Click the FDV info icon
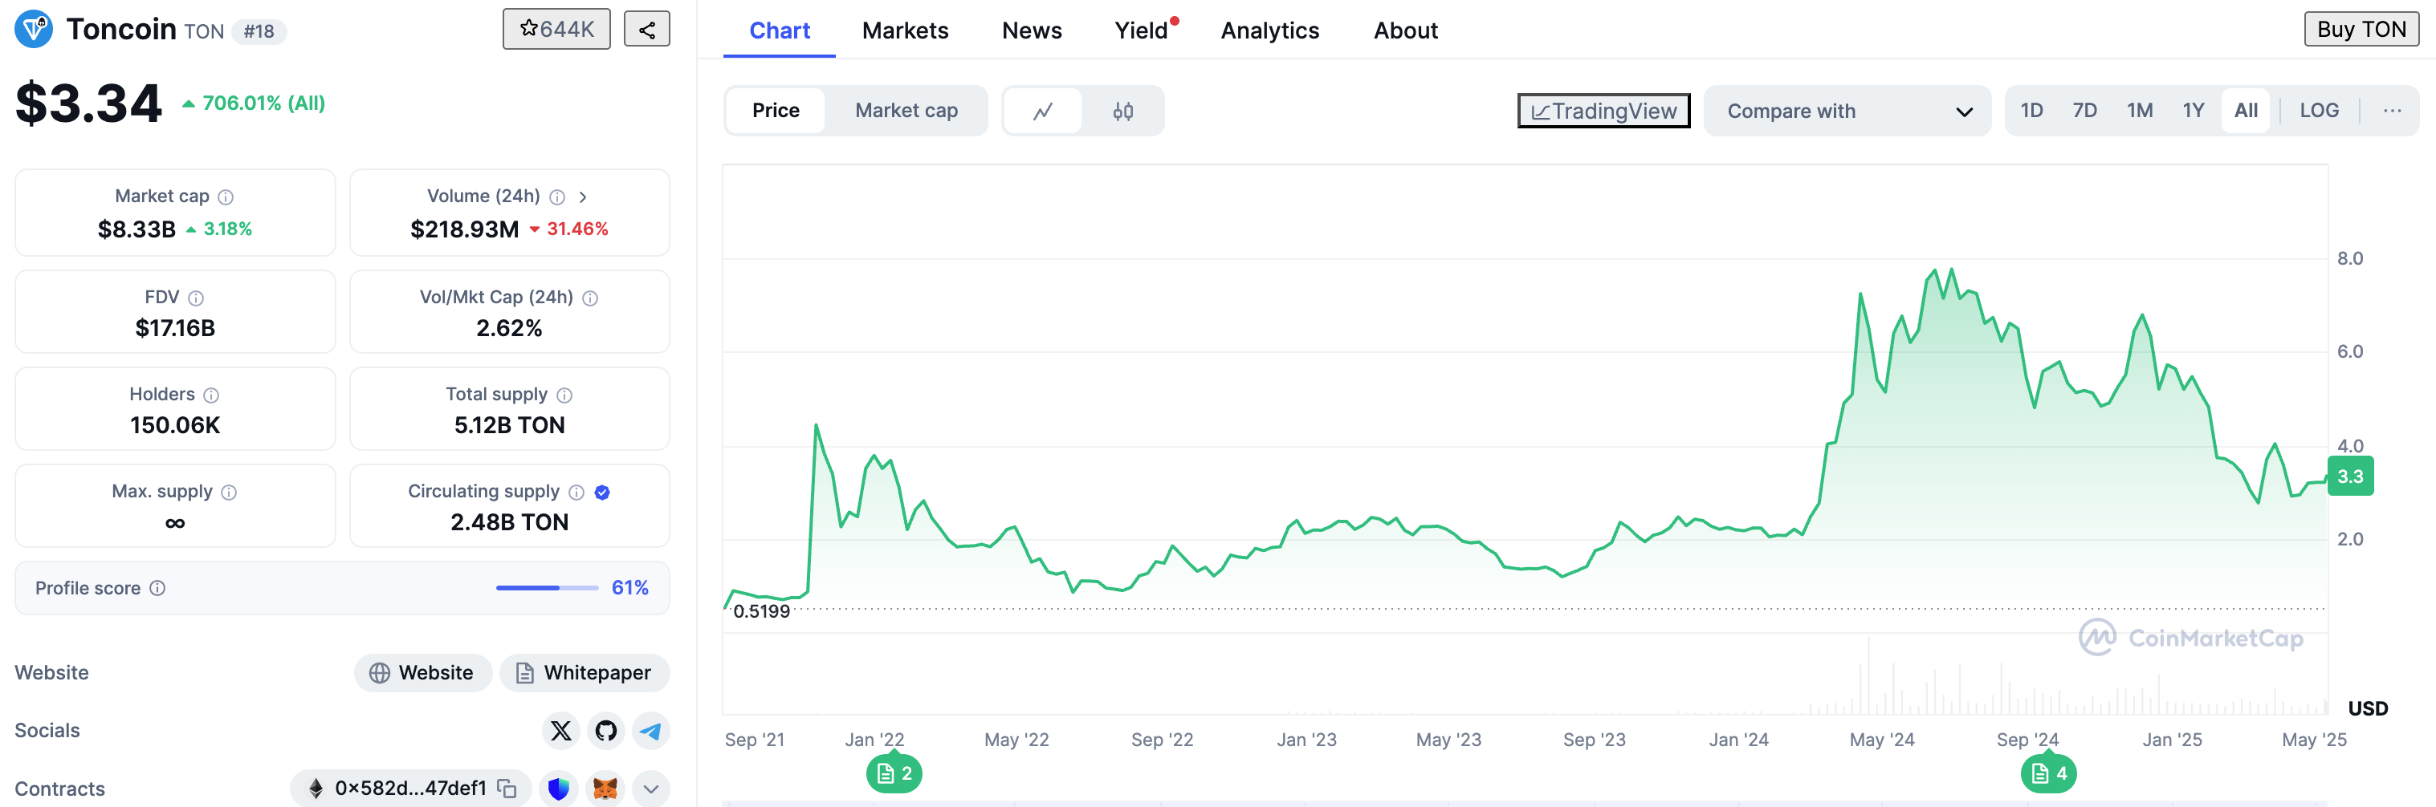The width and height of the screenshot is (2436, 807). point(196,298)
